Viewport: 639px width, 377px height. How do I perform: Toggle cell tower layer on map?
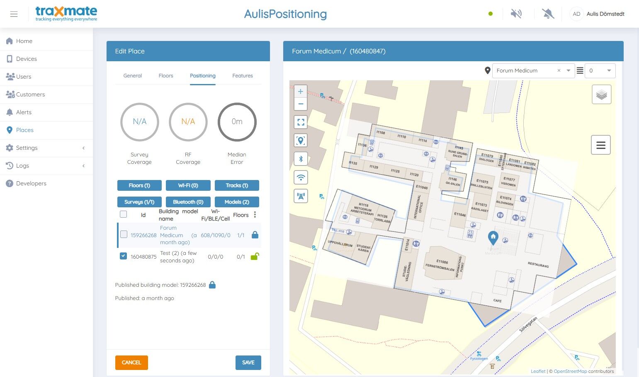(x=301, y=196)
